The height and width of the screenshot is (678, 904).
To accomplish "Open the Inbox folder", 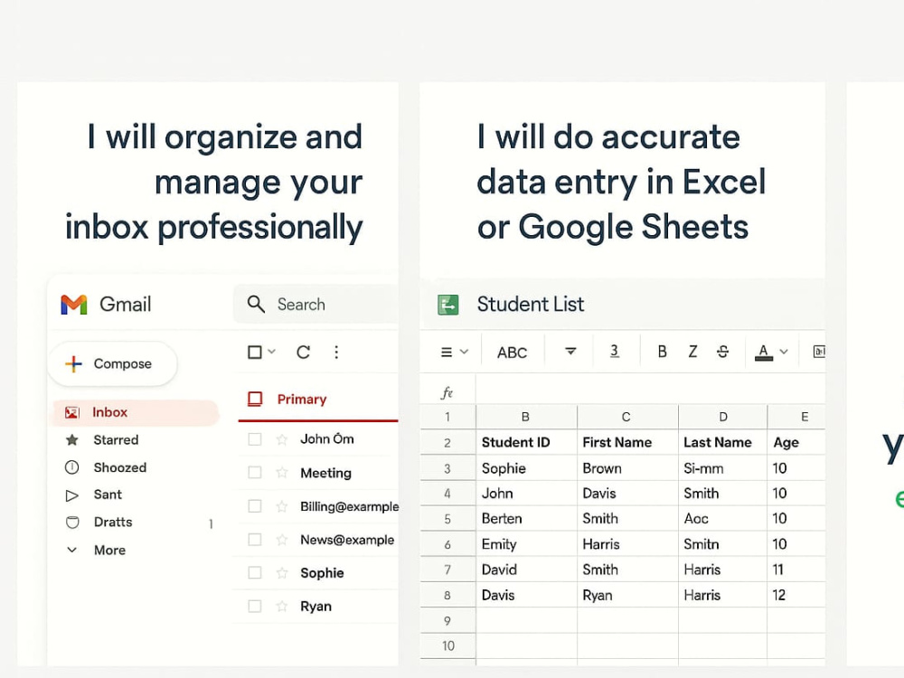I will [136, 412].
